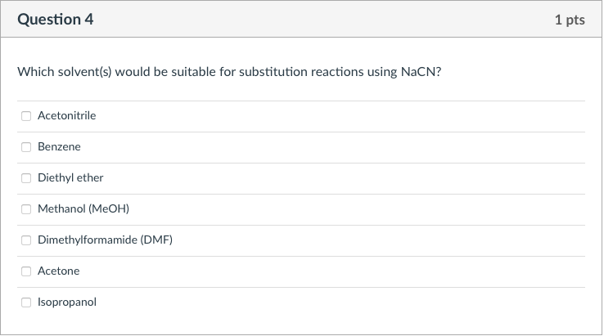Click the Dimethylformamide (DMF) label text
Screen dimensions: 604x336
(x=105, y=240)
